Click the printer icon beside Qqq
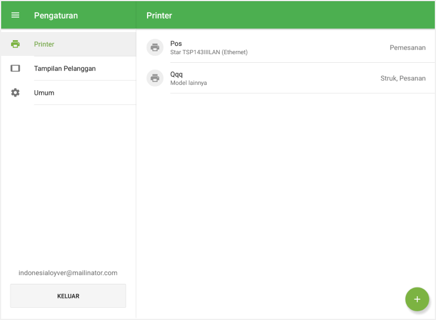Image resolution: width=436 pixels, height=320 pixels. coord(155,78)
